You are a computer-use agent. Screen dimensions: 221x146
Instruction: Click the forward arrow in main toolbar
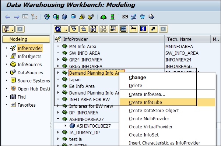(x=17, y=17)
